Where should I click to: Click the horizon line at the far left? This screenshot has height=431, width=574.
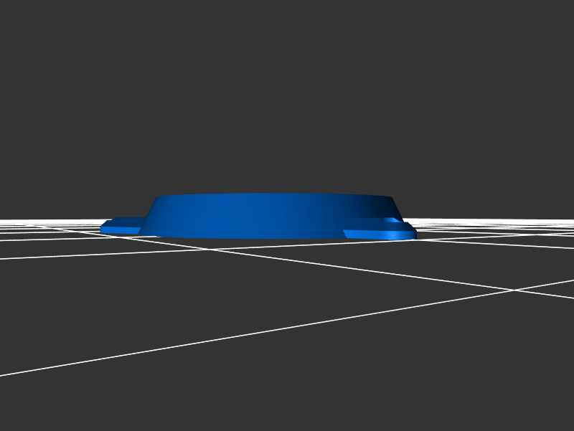(14, 219)
